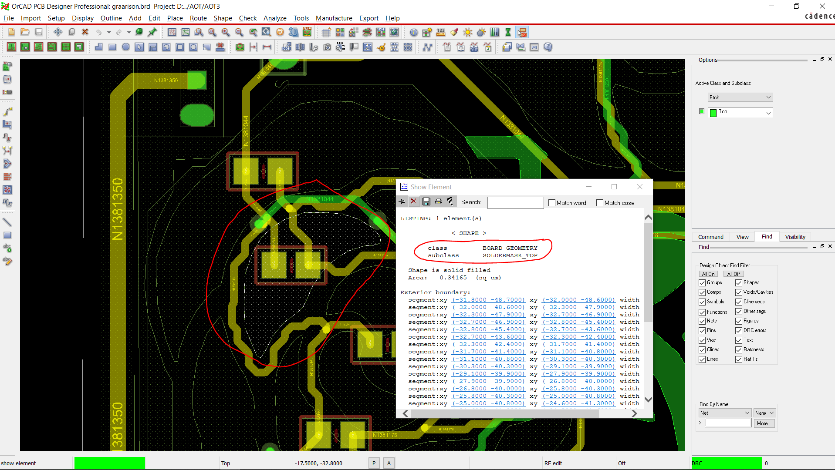Click the red X Delete tool

click(85, 32)
